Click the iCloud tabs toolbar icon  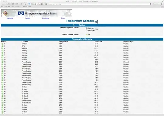13,4
